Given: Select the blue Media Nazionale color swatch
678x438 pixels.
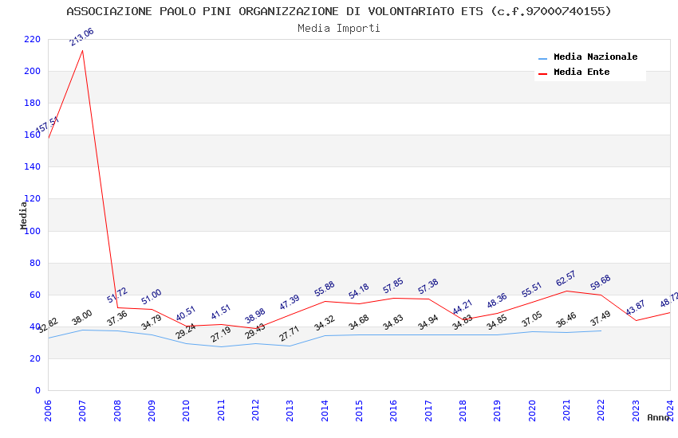Looking at the screenshot, I should coord(542,59).
